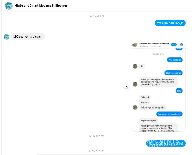Toggle the checkmark button in shared screenshot
Image resolution: width=192 pixels, height=155 pixels.
click(x=174, y=45)
